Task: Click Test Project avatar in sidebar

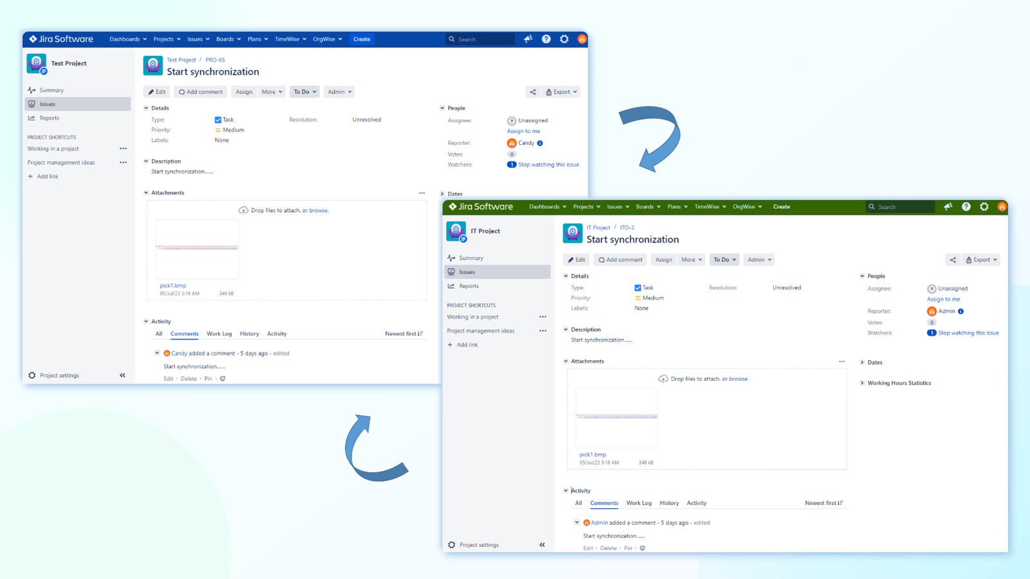Action: [x=37, y=63]
